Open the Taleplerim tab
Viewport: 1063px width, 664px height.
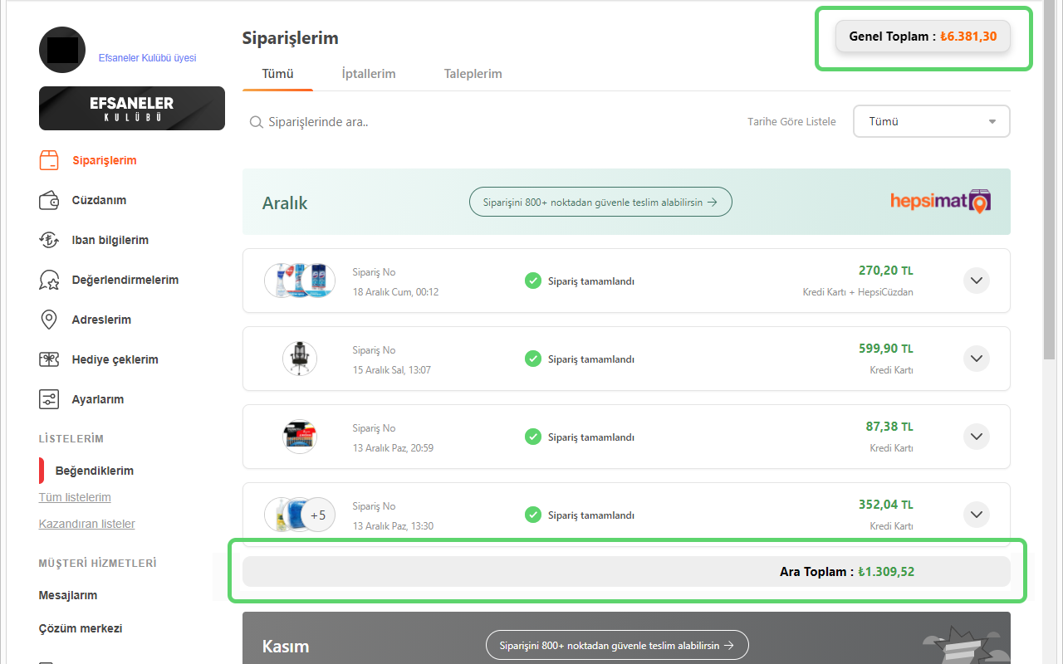pos(473,73)
